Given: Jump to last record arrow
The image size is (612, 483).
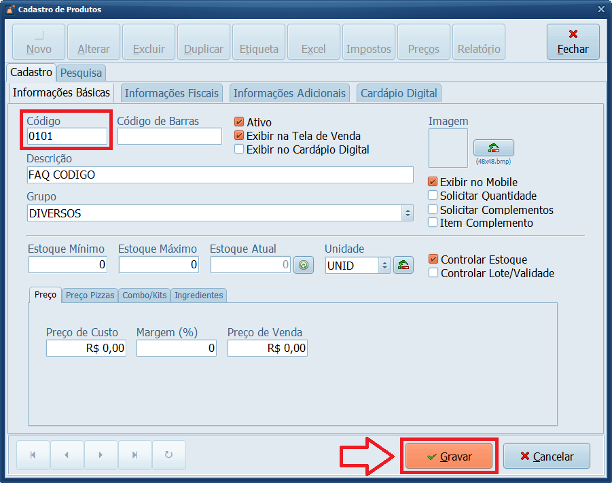Looking at the screenshot, I should coord(134,456).
